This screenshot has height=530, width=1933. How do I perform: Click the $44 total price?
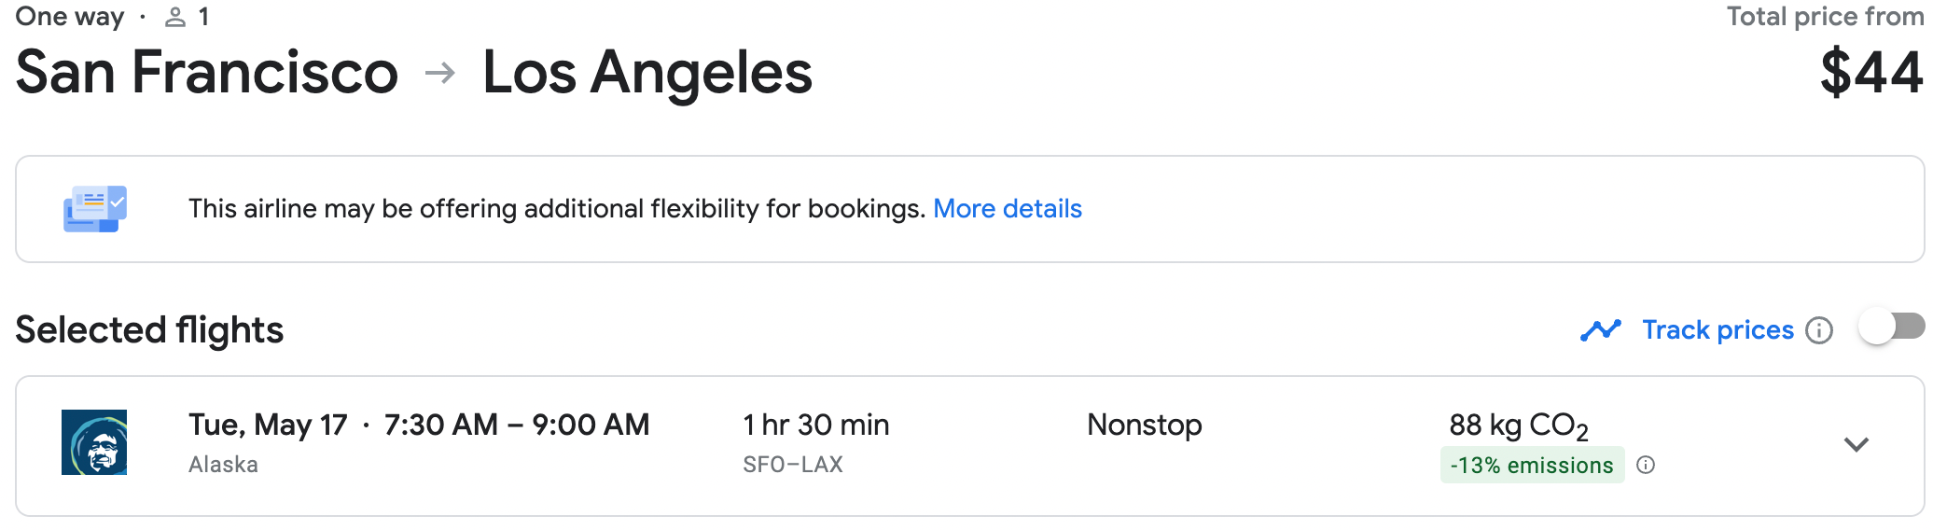point(1871,72)
